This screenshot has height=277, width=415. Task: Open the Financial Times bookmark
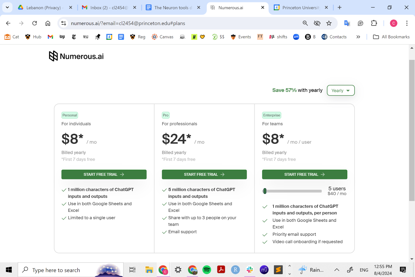click(260, 37)
